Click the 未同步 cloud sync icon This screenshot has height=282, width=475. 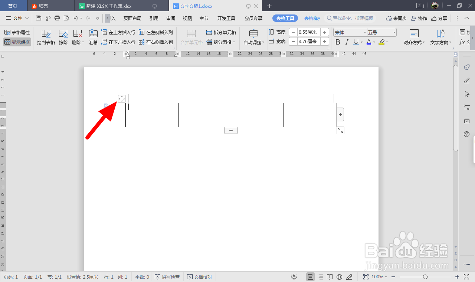[396, 18]
